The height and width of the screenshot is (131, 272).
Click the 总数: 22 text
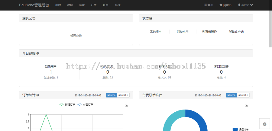pyautogui.click(x=108, y=78)
